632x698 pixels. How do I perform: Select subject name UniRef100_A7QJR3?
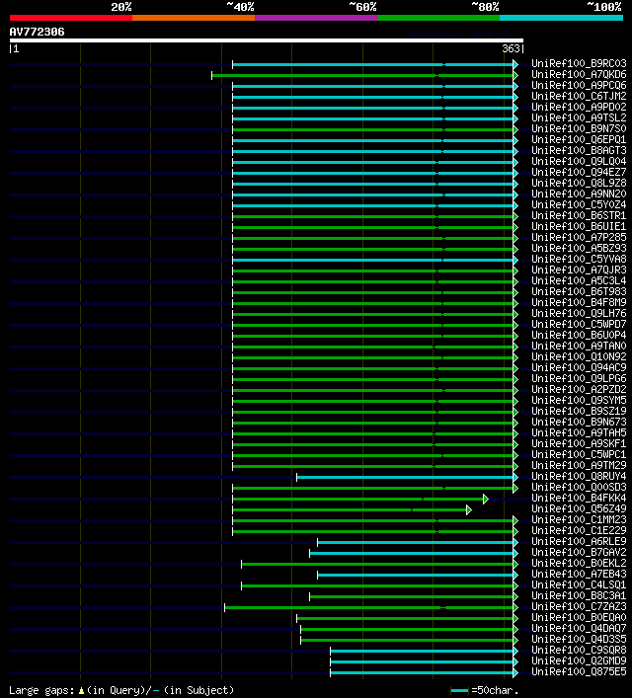pos(579,270)
